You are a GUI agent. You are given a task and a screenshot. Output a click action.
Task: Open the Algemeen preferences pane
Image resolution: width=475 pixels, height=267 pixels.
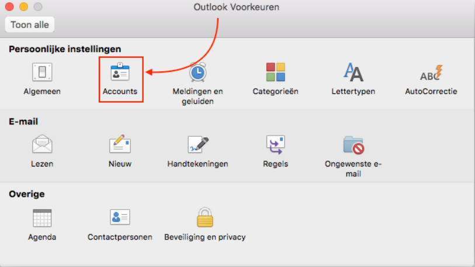tap(42, 72)
